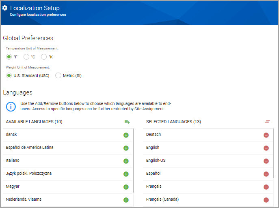Choose Metric (SI) weight unit
This screenshot has height=208, width=279.
click(58, 75)
